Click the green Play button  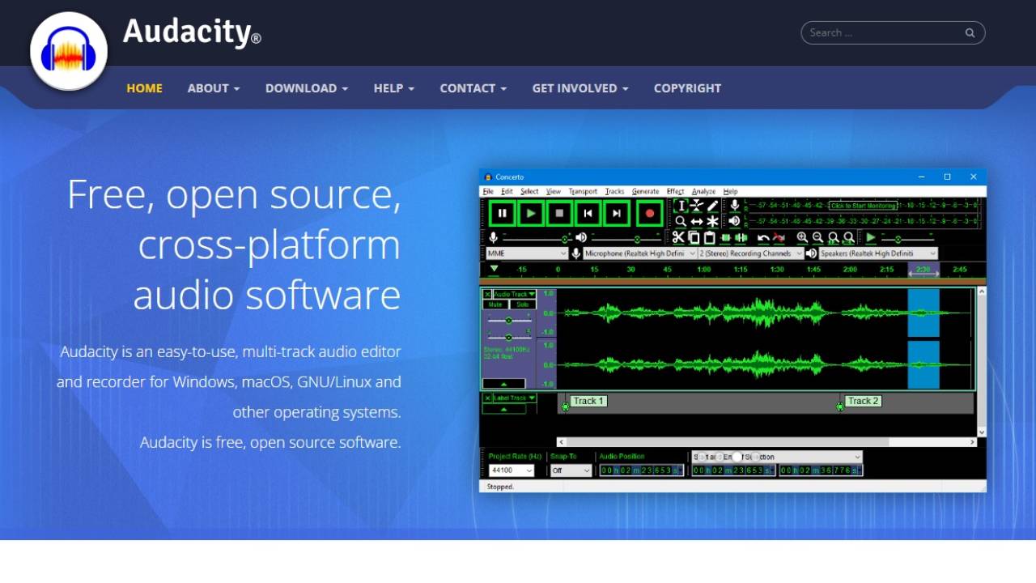(x=531, y=213)
